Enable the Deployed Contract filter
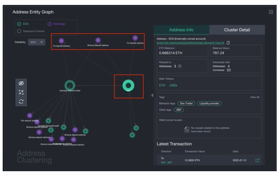The height and width of the screenshot is (173, 278). 19,31
